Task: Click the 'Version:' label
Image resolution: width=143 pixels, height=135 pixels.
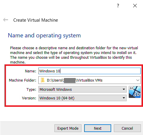Action: (29, 98)
